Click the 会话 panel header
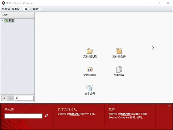The height and width of the screenshot is (130, 173). [17, 15]
